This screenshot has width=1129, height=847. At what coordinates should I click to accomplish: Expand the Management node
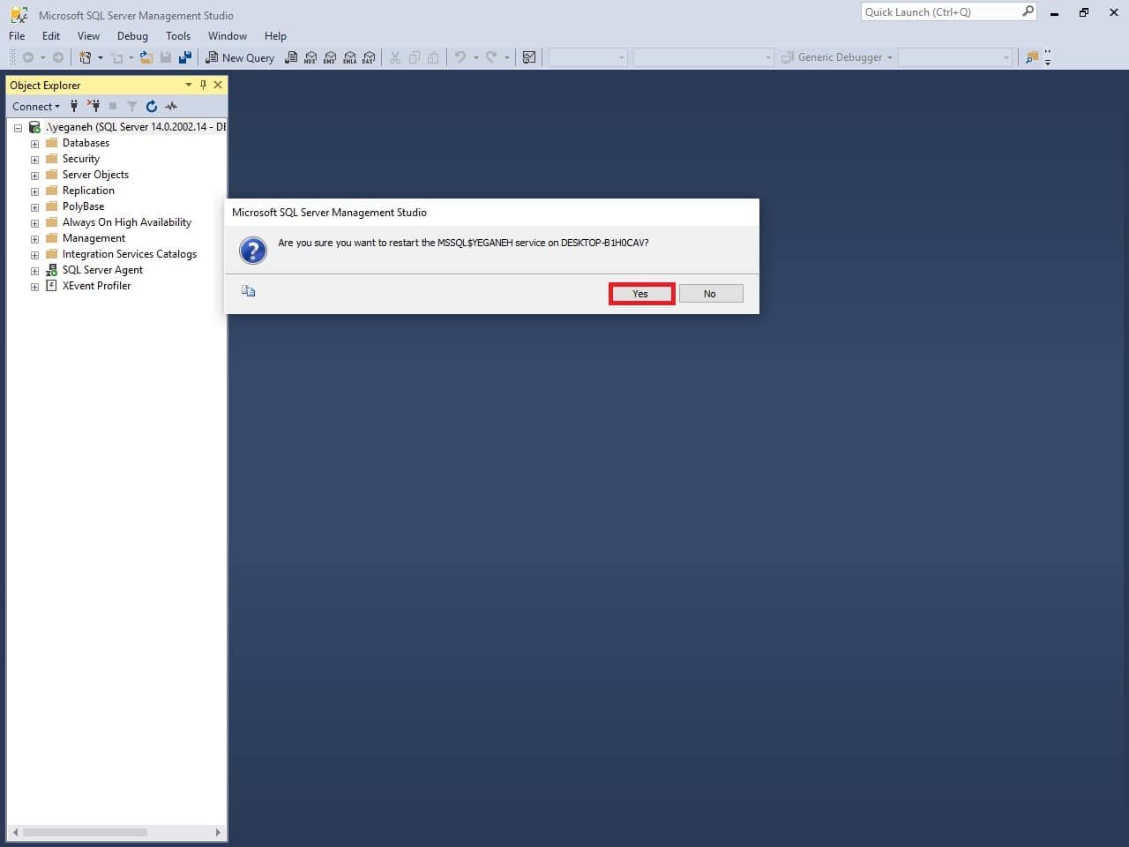pos(34,239)
